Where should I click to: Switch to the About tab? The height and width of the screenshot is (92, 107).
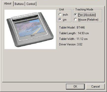click(x=8, y=3)
